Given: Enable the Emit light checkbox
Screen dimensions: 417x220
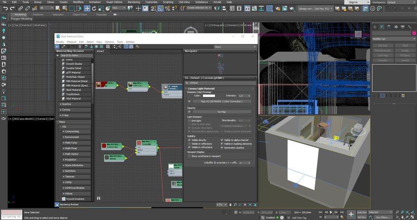Looking at the screenshot, I should click(x=190, y=120).
